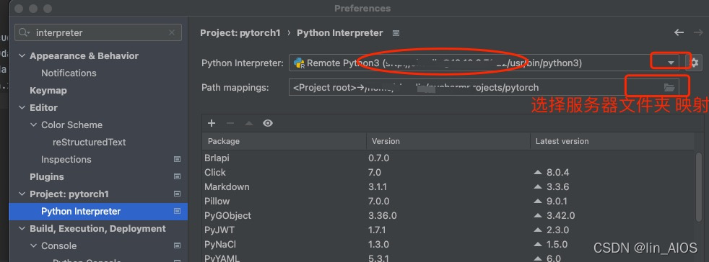Click the Project: pytorch1 breadcrumb

point(240,33)
